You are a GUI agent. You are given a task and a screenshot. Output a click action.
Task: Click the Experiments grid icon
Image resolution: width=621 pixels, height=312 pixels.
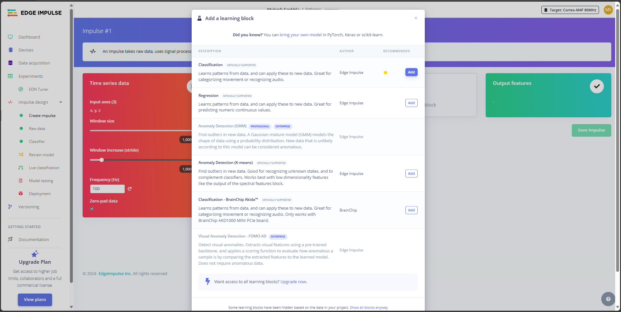(x=10, y=76)
